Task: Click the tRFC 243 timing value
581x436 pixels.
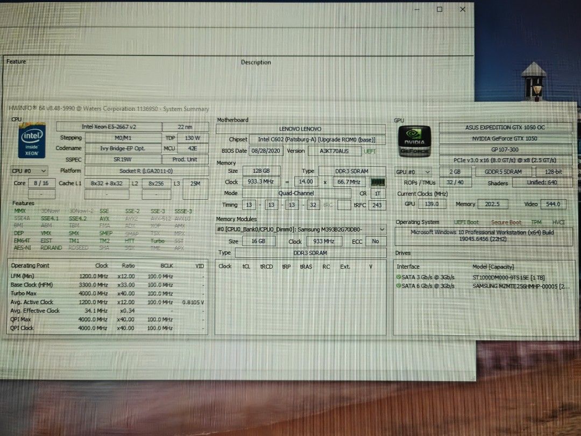Action: pyautogui.click(x=377, y=205)
